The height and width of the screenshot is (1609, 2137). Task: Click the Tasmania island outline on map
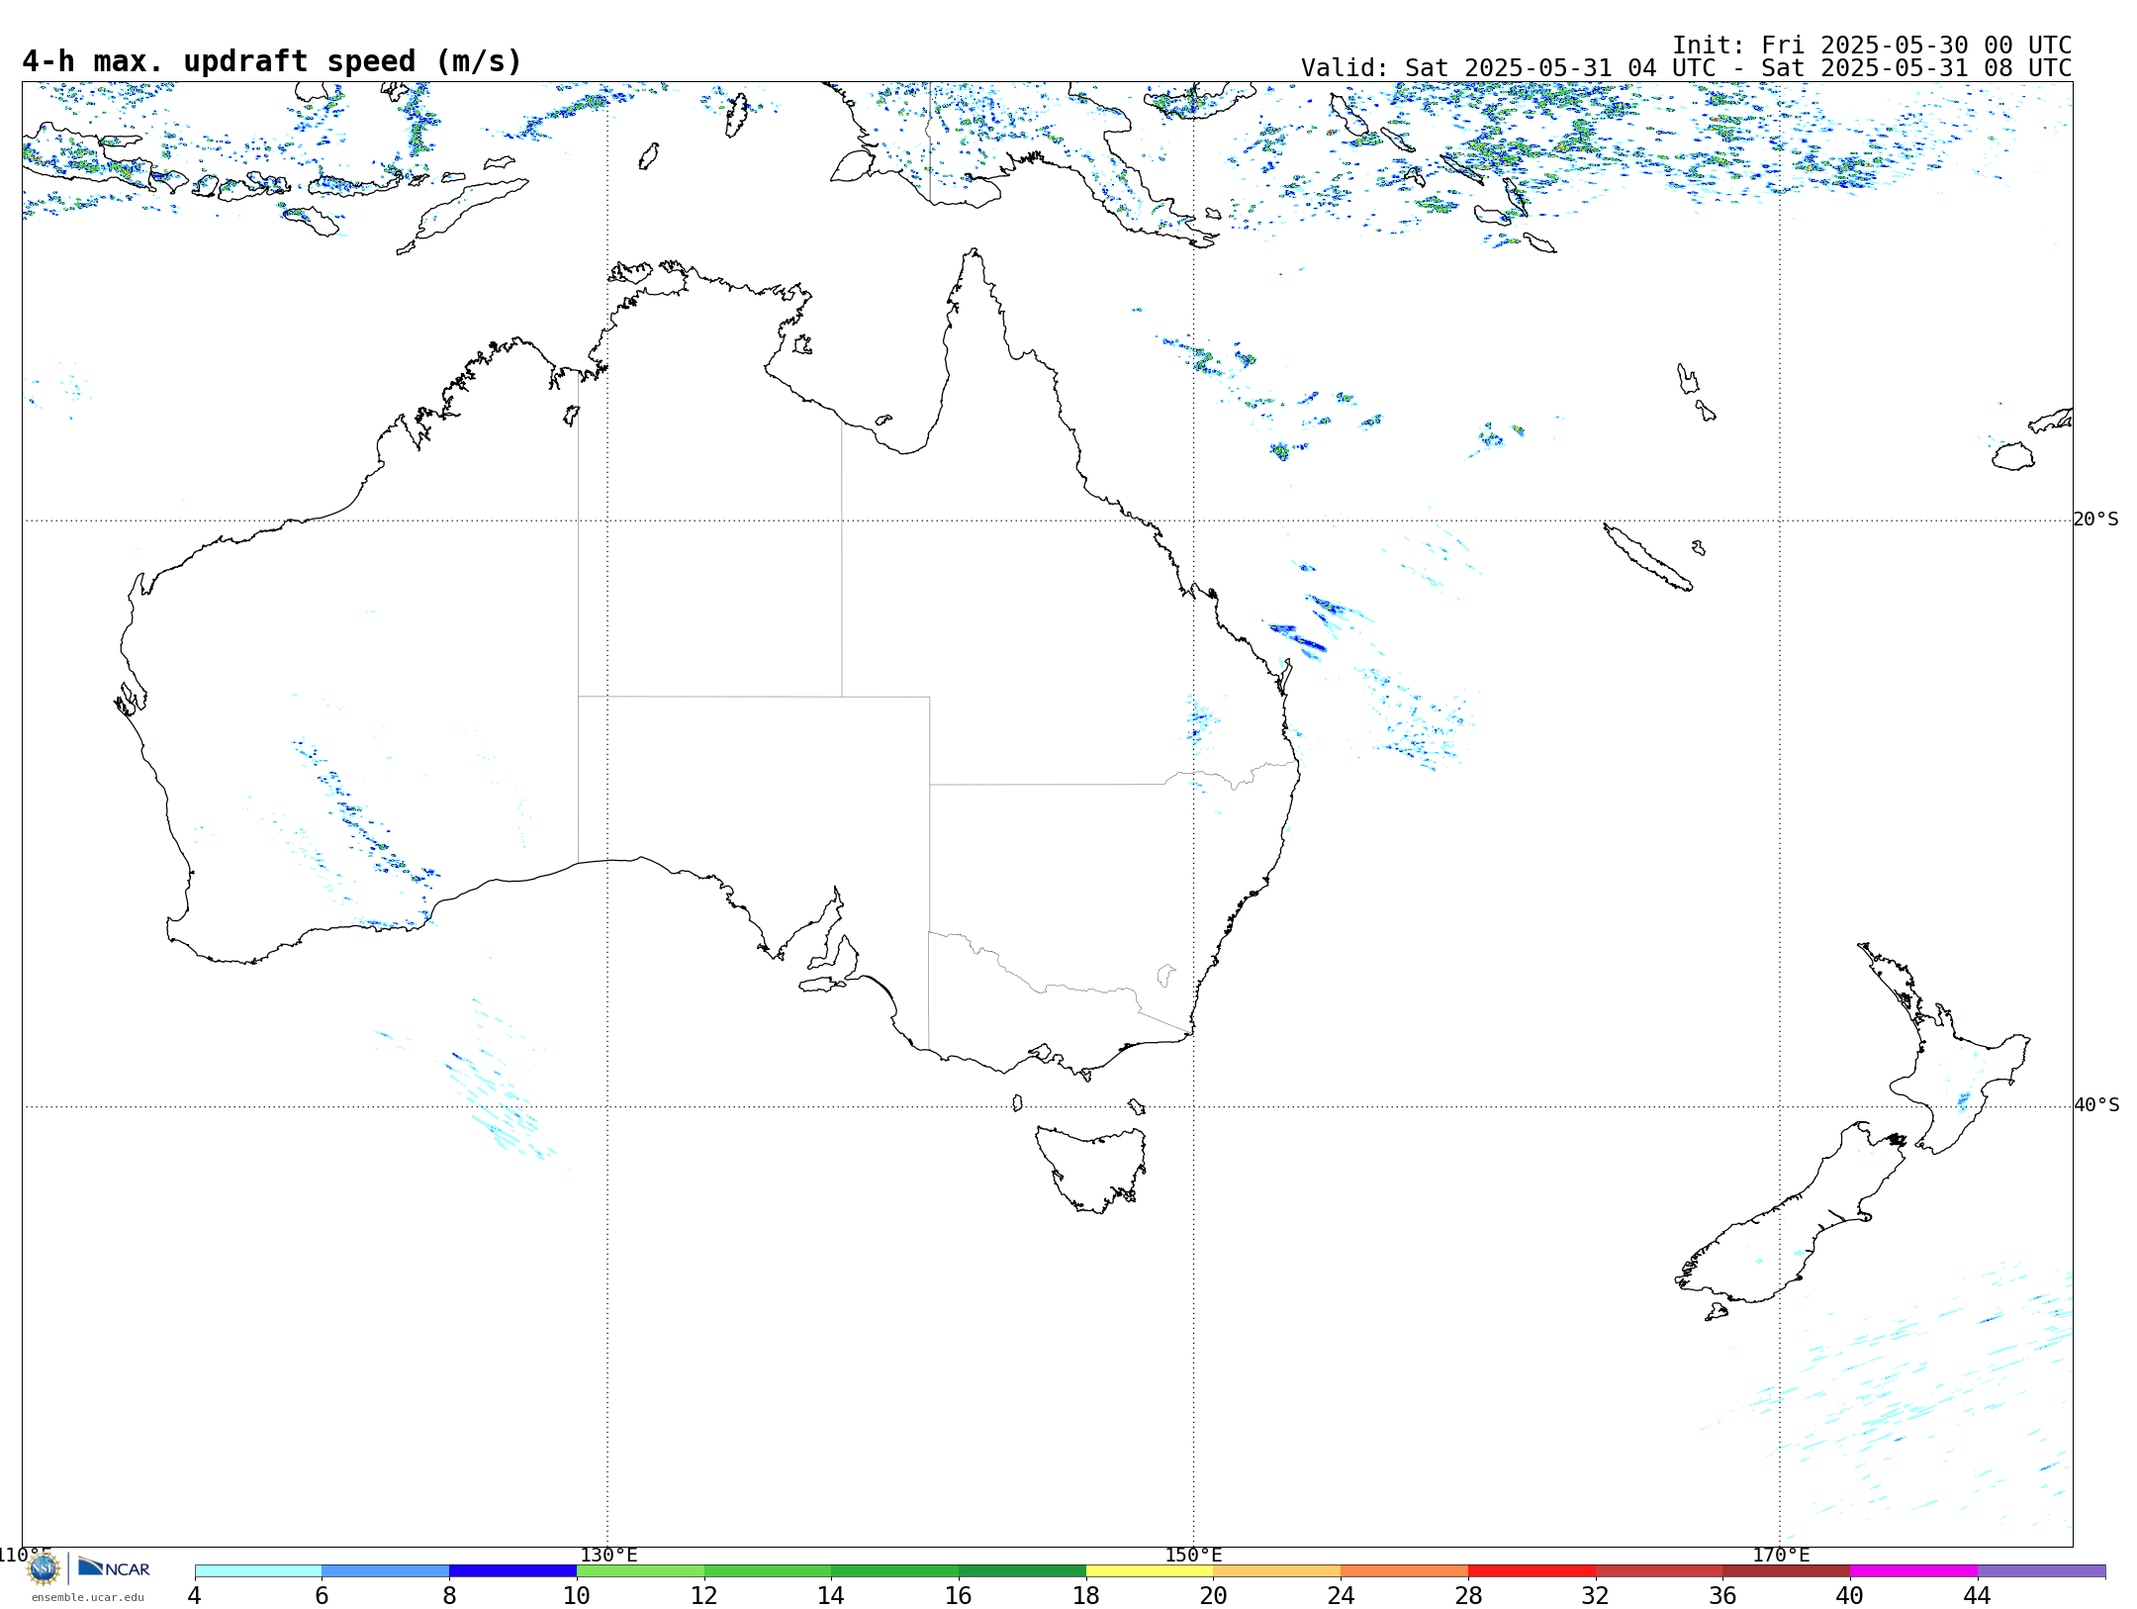[x=1090, y=1168]
